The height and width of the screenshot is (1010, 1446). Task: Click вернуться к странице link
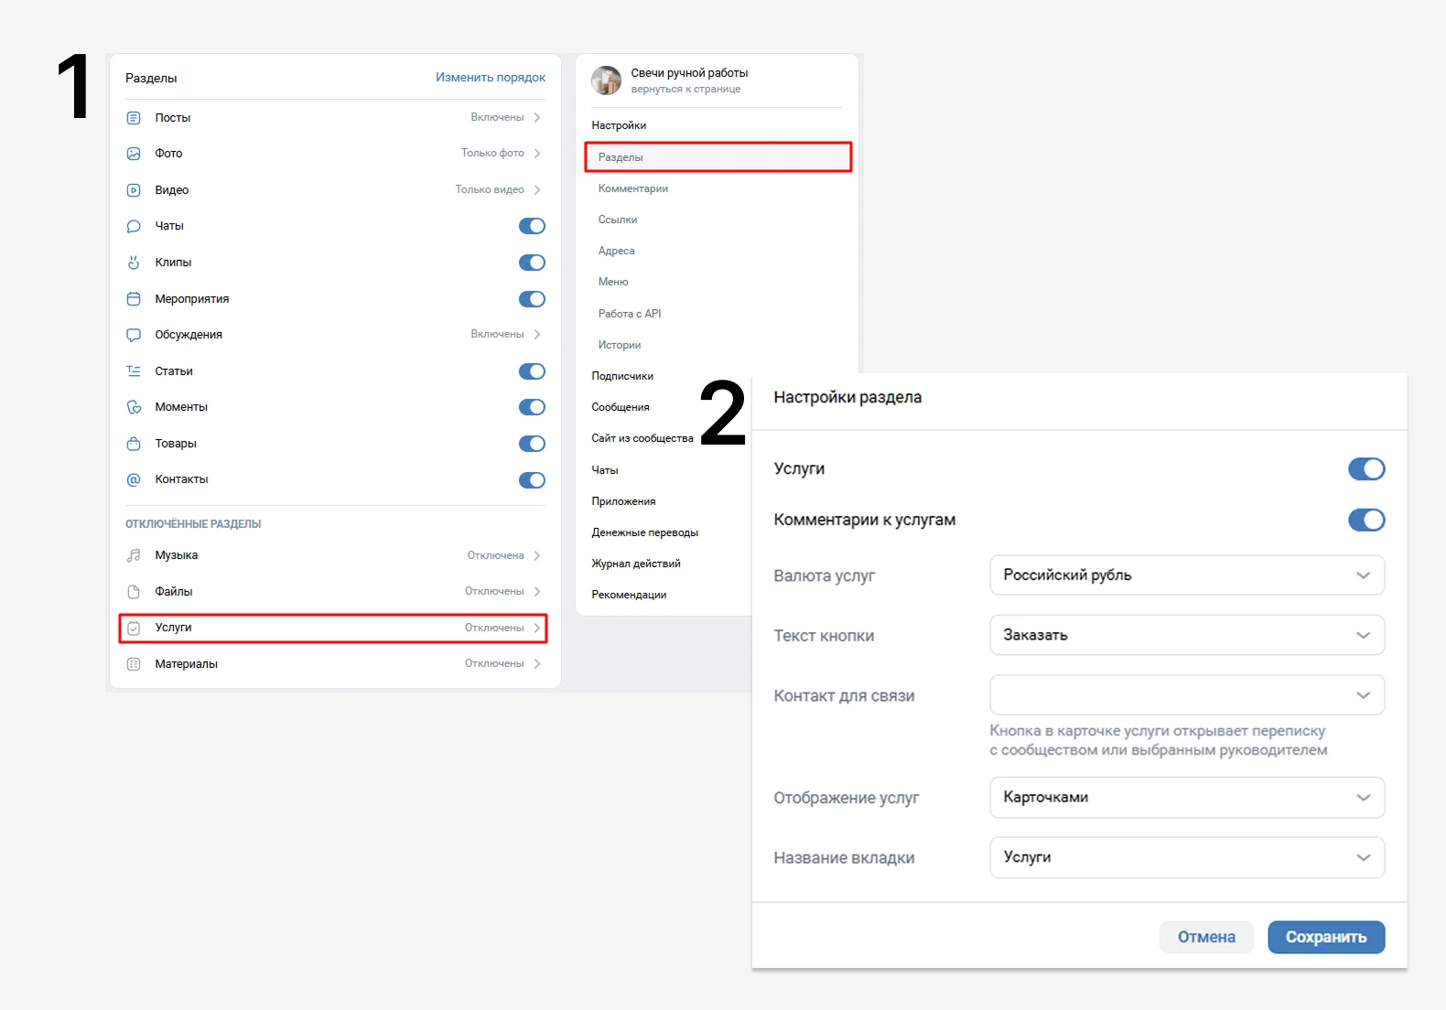tap(685, 89)
